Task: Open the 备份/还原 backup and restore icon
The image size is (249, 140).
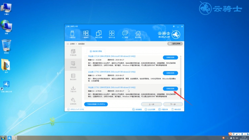Action: pyautogui.click(x=99, y=34)
